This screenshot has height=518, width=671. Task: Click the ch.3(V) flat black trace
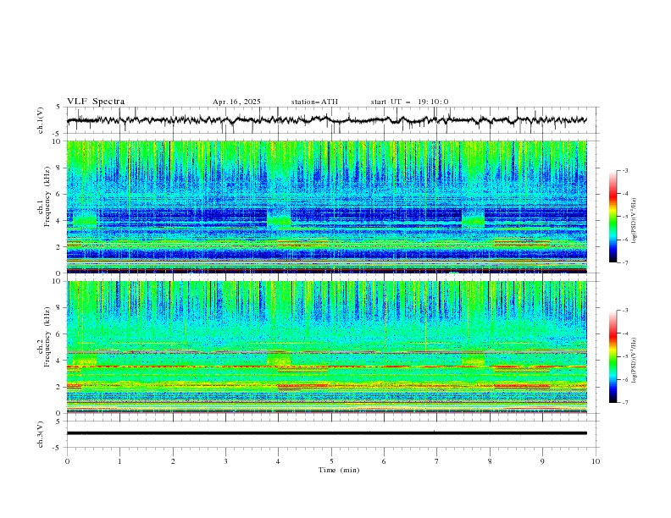point(326,433)
